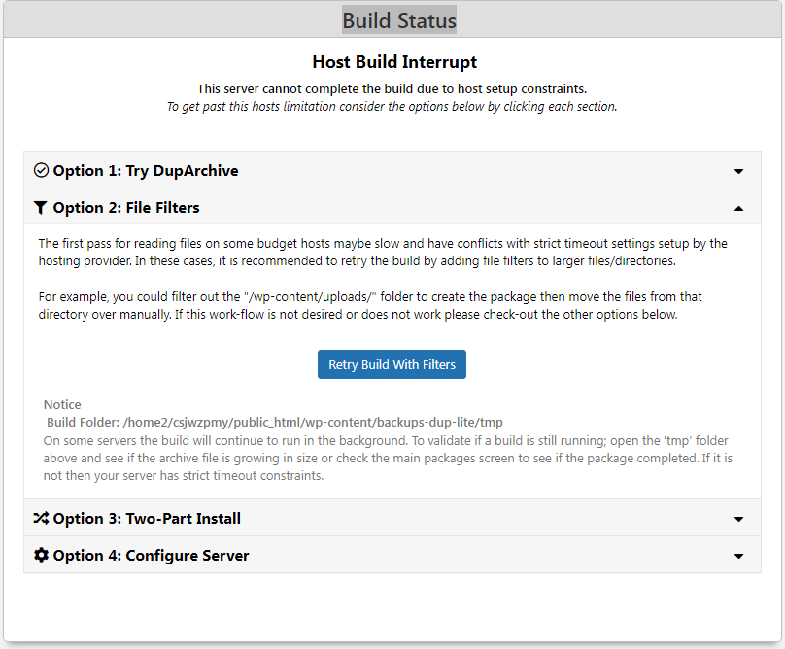This screenshot has height=649, width=785.
Task: Click the chevron icon for Option 3
Action: tap(738, 518)
